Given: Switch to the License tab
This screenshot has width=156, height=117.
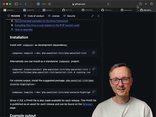Looking at the screenshot, I should (54, 16).
